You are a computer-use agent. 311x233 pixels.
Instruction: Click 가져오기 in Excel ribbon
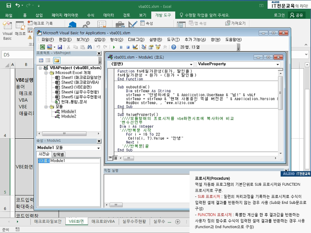235,23
